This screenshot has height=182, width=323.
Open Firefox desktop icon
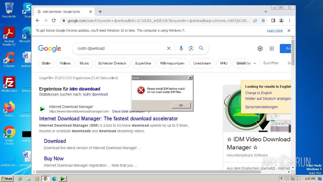coord(9,109)
